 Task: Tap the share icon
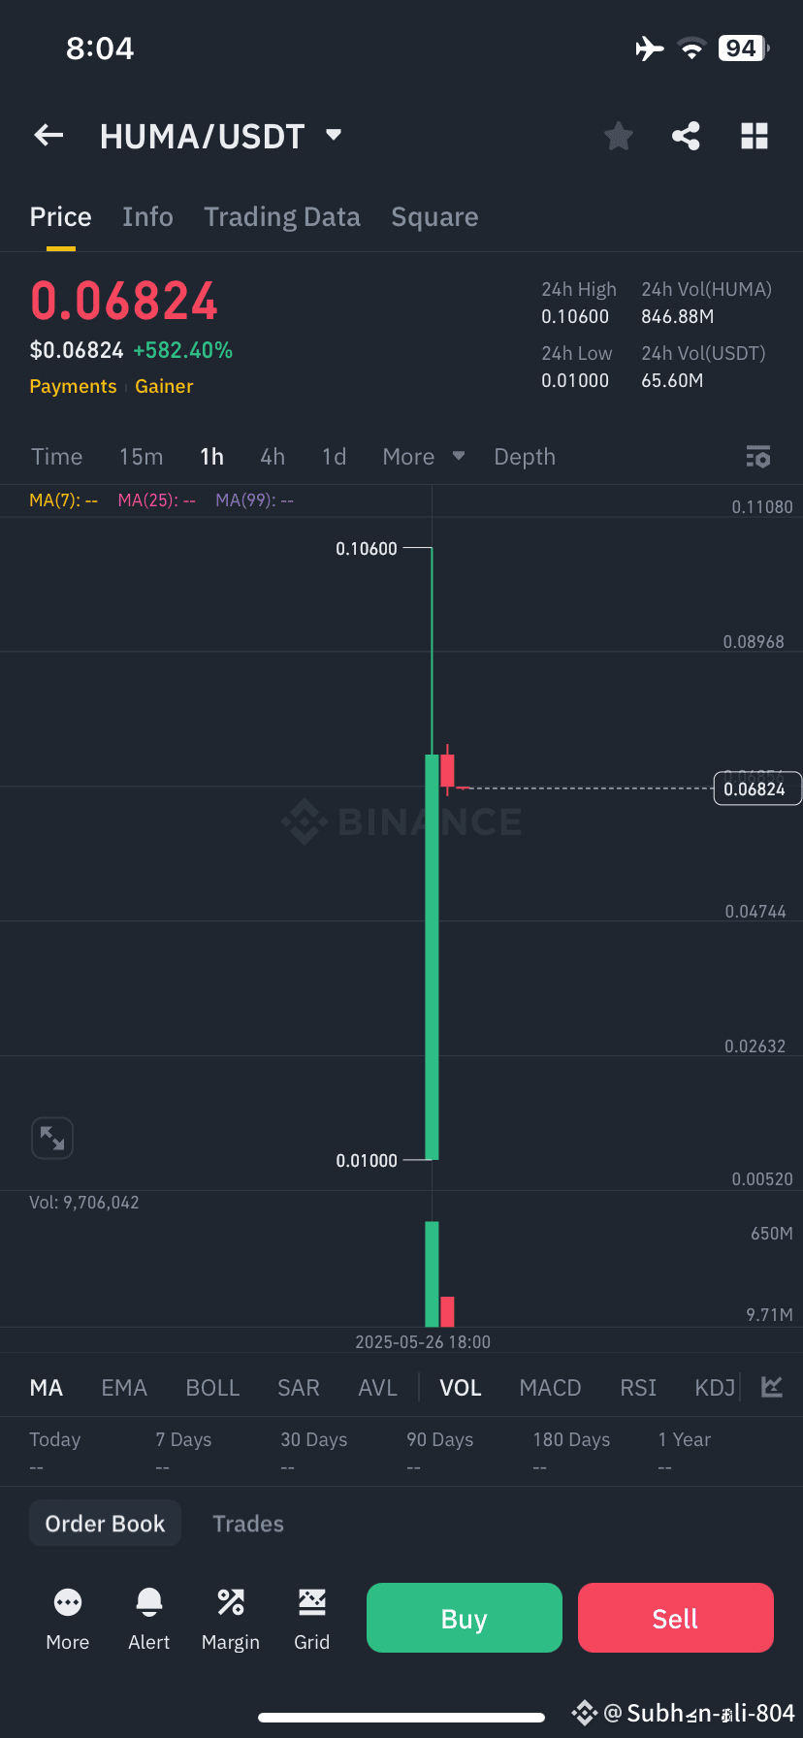click(686, 136)
